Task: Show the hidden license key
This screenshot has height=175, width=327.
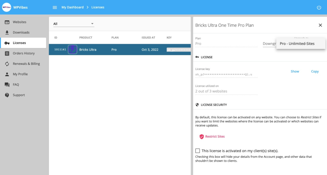Action: [295, 71]
